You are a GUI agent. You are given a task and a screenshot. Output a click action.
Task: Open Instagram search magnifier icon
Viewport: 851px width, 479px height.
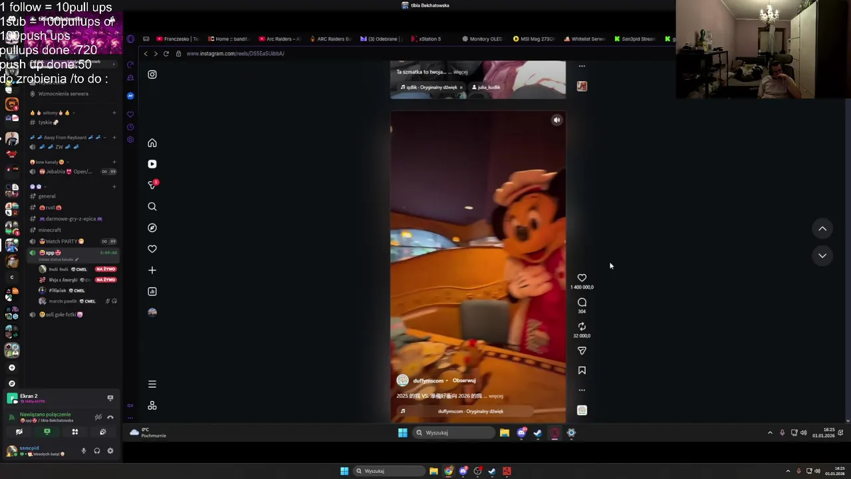152,207
